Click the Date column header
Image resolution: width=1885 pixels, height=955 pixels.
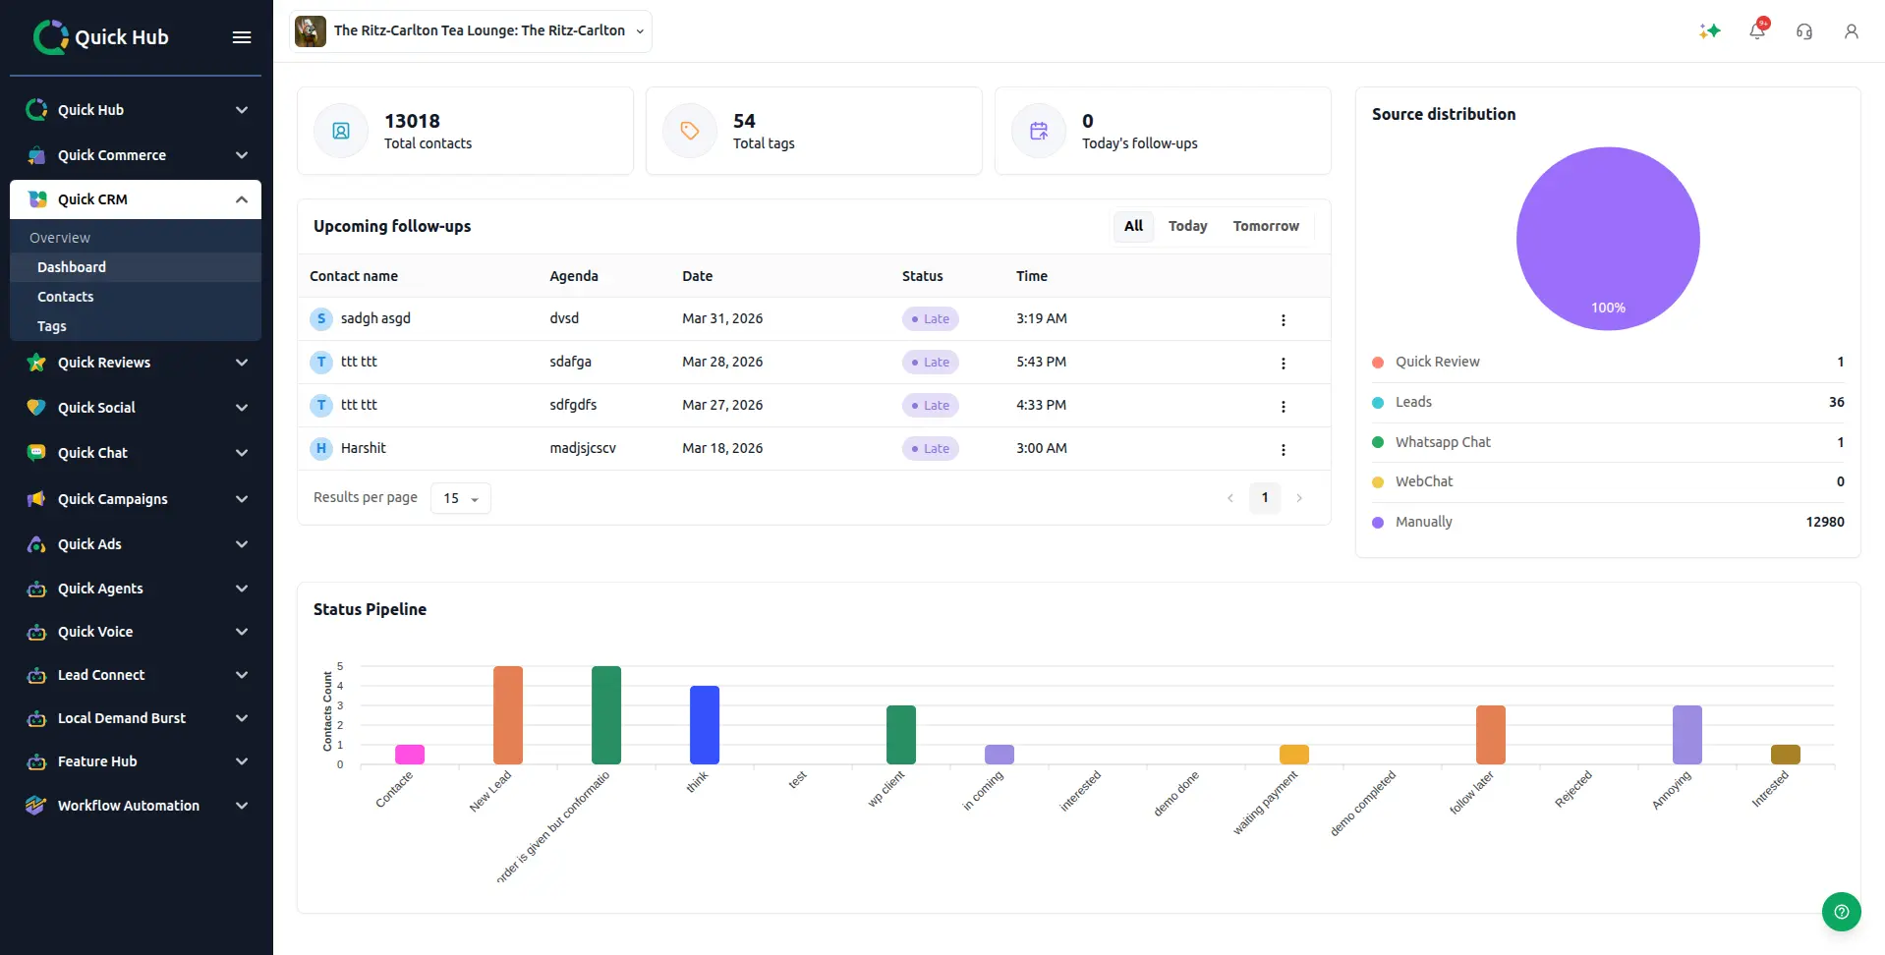pos(698,276)
